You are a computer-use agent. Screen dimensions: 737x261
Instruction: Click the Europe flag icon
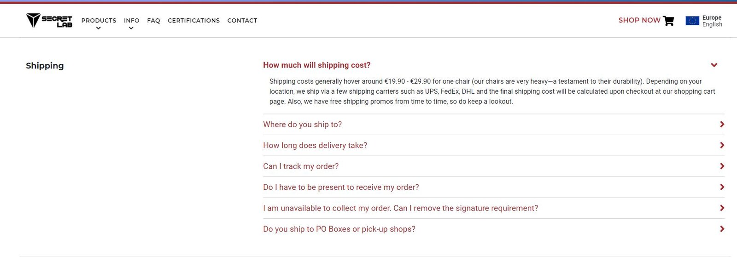pos(692,21)
